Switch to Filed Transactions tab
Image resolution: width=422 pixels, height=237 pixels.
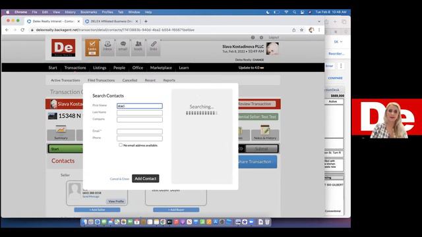(101, 80)
